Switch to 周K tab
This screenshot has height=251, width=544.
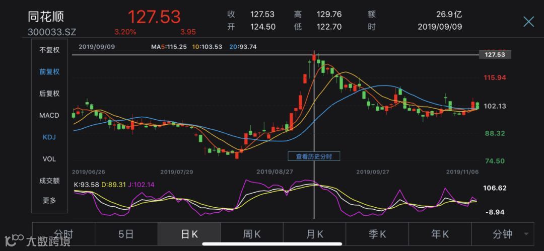pyautogui.click(x=252, y=234)
